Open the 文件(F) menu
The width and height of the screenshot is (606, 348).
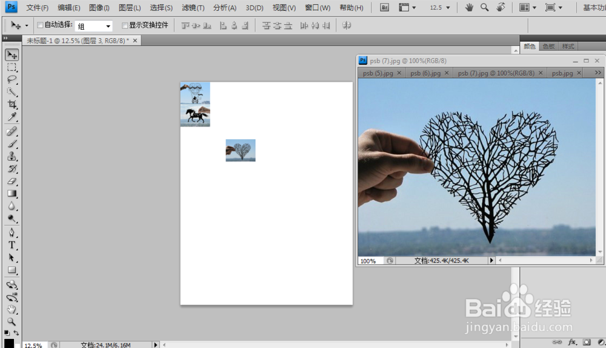coord(37,8)
